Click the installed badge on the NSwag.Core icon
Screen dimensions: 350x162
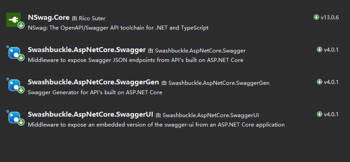21,25
